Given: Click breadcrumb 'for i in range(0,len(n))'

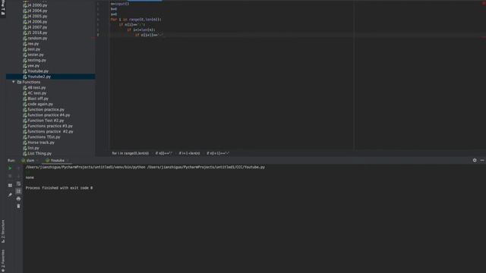Looking at the screenshot, I should (x=130, y=153).
